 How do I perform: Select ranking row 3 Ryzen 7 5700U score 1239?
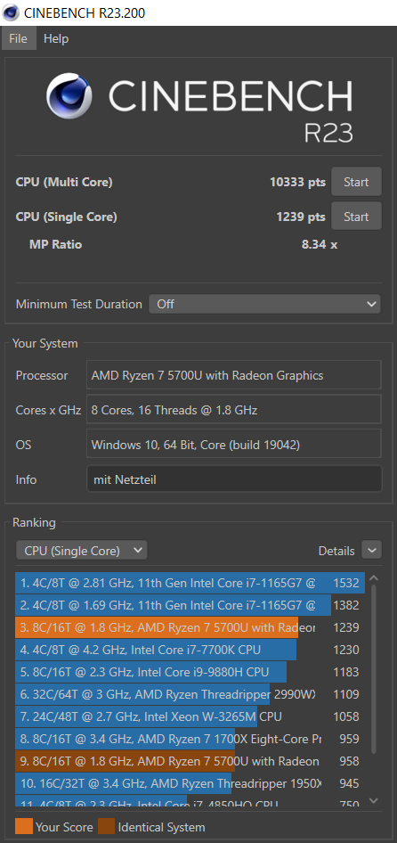pos(190,627)
